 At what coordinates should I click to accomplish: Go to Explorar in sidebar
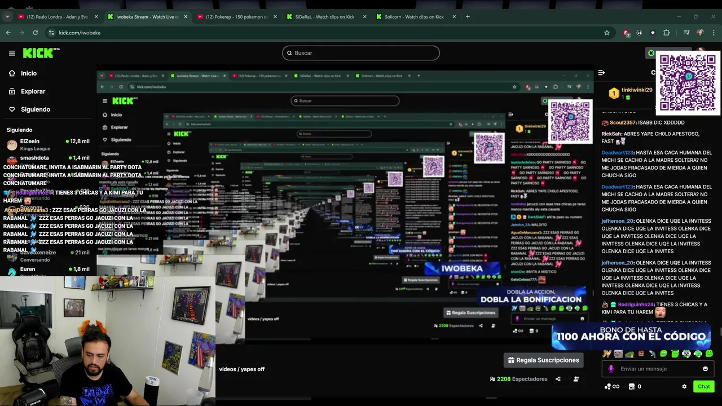33,91
